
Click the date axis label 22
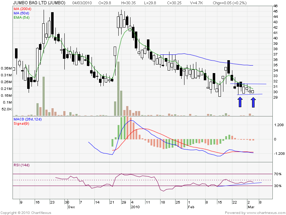pos(235,202)
